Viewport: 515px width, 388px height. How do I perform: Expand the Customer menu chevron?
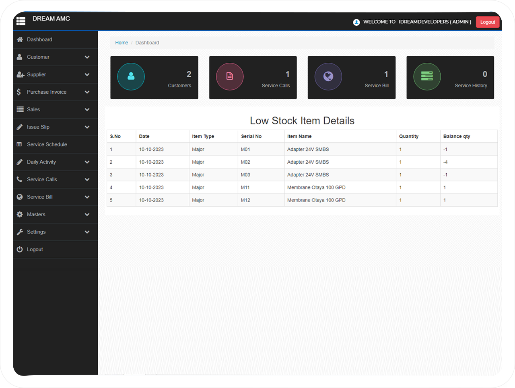87,57
